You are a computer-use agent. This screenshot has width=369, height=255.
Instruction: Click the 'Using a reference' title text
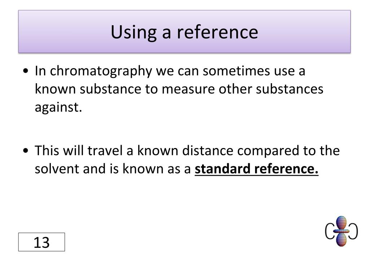(x=184, y=32)
